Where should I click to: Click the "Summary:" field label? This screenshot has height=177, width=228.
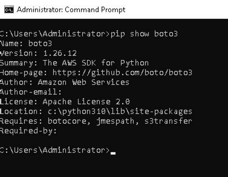19,62
